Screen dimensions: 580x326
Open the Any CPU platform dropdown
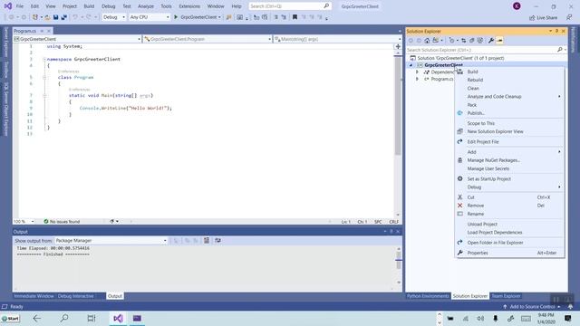point(150,17)
